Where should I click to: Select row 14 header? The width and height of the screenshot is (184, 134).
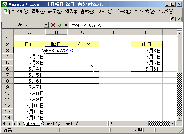(x=7, y=118)
